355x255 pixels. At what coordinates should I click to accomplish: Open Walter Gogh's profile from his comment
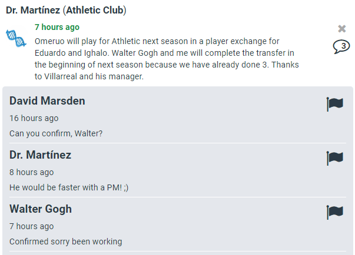click(41, 209)
